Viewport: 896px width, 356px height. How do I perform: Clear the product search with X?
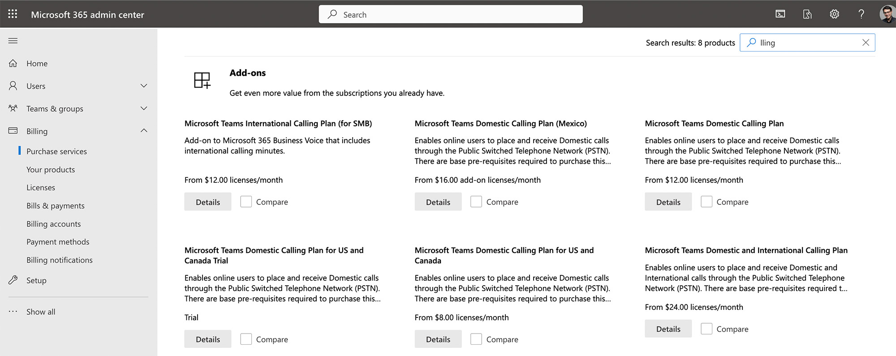(x=866, y=42)
